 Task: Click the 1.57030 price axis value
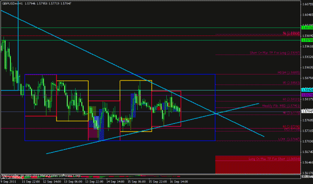point(307,141)
